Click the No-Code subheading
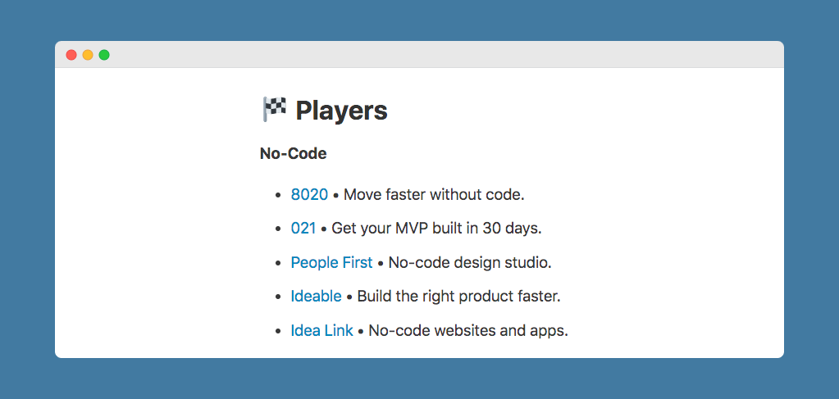The height and width of the screenshot is (399, 839). [x=294, y=153]
